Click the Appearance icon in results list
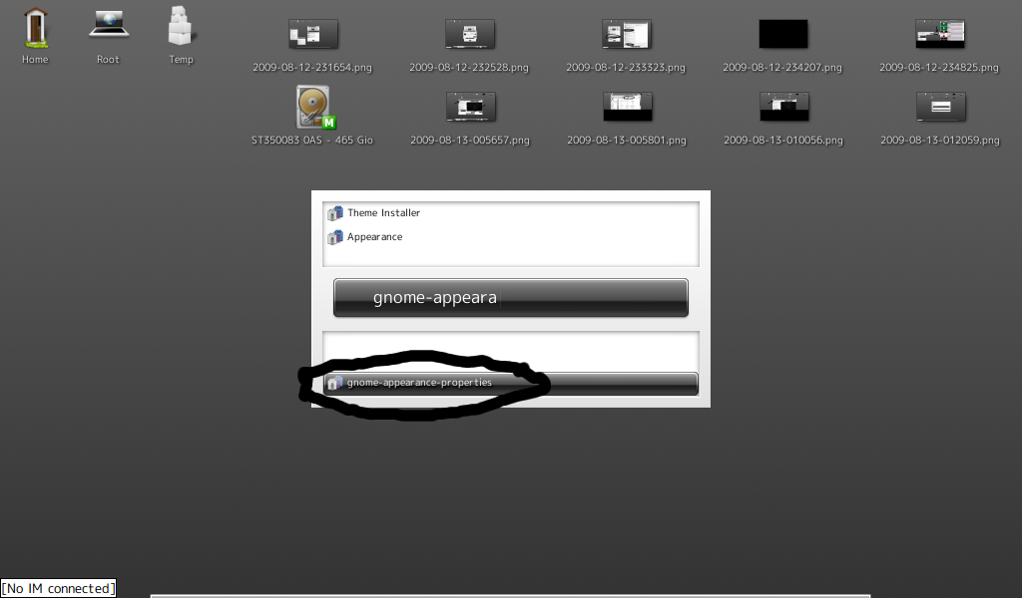Viewport: 1022px width, 598px height. pyautogui.click(x=335, y=237)
